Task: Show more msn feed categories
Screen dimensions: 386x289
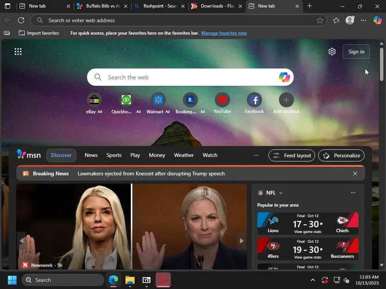Action: (x=256, y=155)
